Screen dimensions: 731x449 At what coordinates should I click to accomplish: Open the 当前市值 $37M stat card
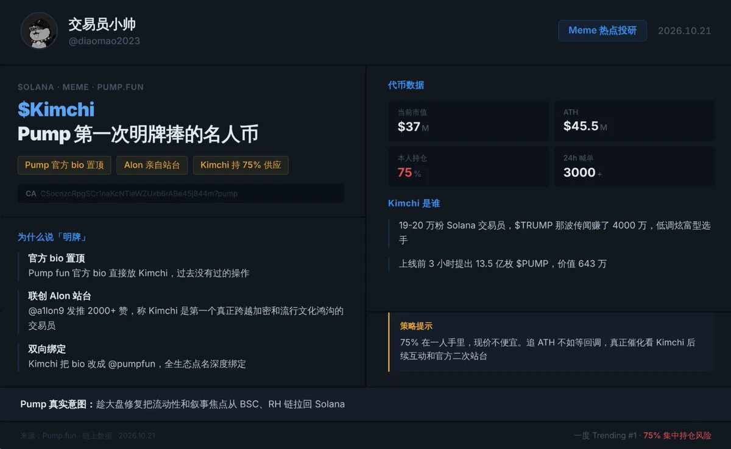click(x=468, y=121)
